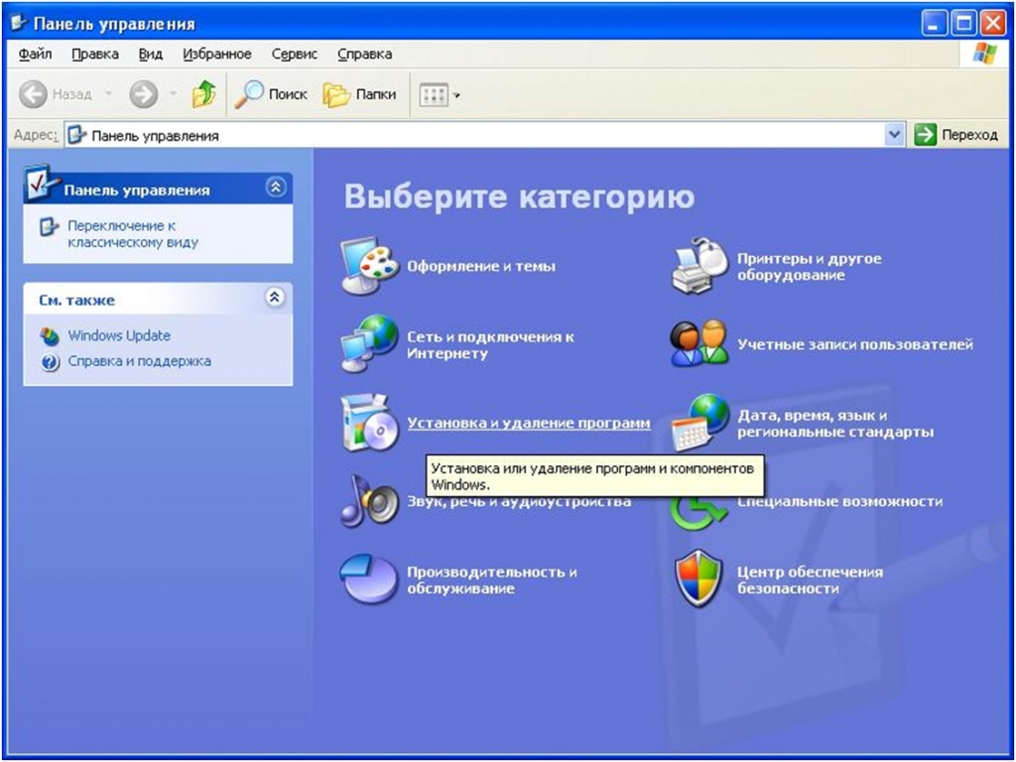Open the Вид menu
This screenshot has width=1016, height=762.
150,54
